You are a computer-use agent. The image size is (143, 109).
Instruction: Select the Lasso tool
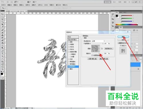click(2, 19)
